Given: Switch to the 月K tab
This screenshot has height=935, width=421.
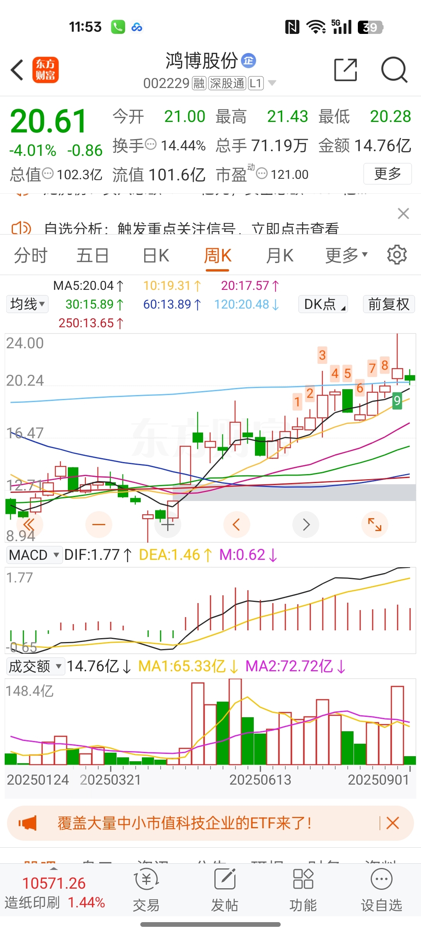Looking at the screenshot, I should coord(279,256).
